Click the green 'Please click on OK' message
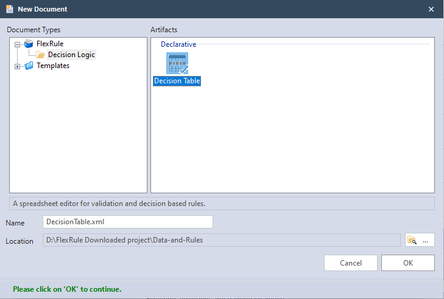The image size is (444, 299). [x=67, y=289]
